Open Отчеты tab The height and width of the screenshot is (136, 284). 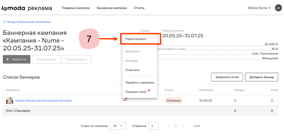pos(139,8)
